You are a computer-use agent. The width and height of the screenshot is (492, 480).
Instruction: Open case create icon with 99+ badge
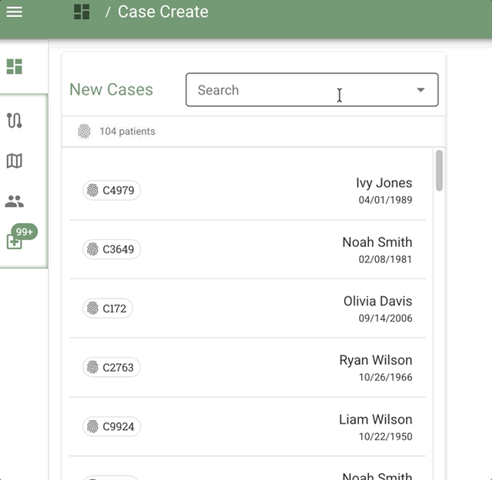coord(15,241)
